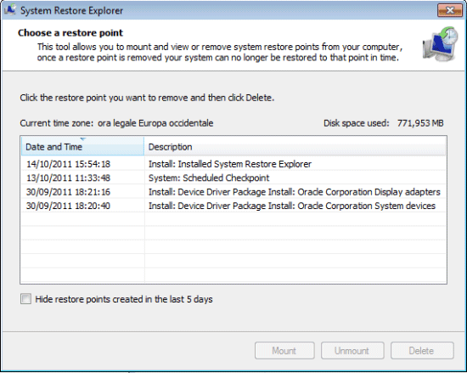Image resolution: width=467 pixels, height=373 pixels.
Task: Click the Mount button
Action: point(284,351)
